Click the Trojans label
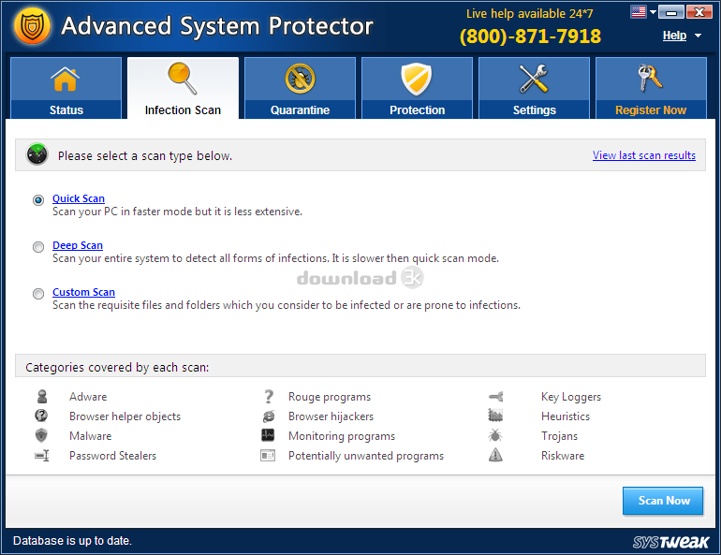721x555 pixels. tap(559, 436)
